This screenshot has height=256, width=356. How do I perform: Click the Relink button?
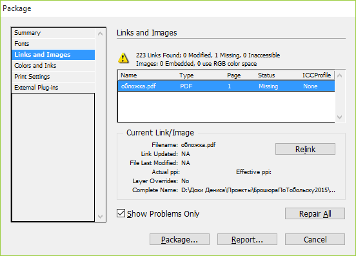[305, 149]
